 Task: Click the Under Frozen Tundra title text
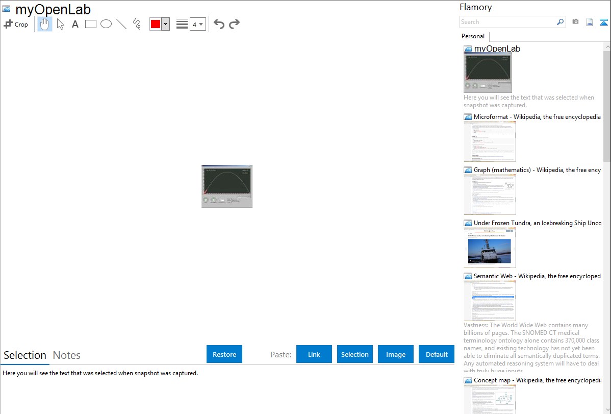[x=538, y=223]
